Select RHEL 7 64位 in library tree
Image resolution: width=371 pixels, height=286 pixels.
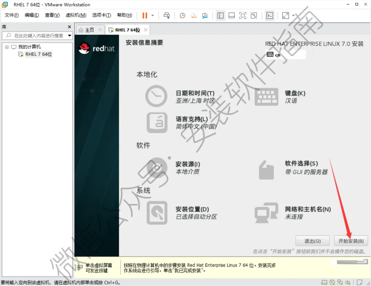tap(38, 54)
